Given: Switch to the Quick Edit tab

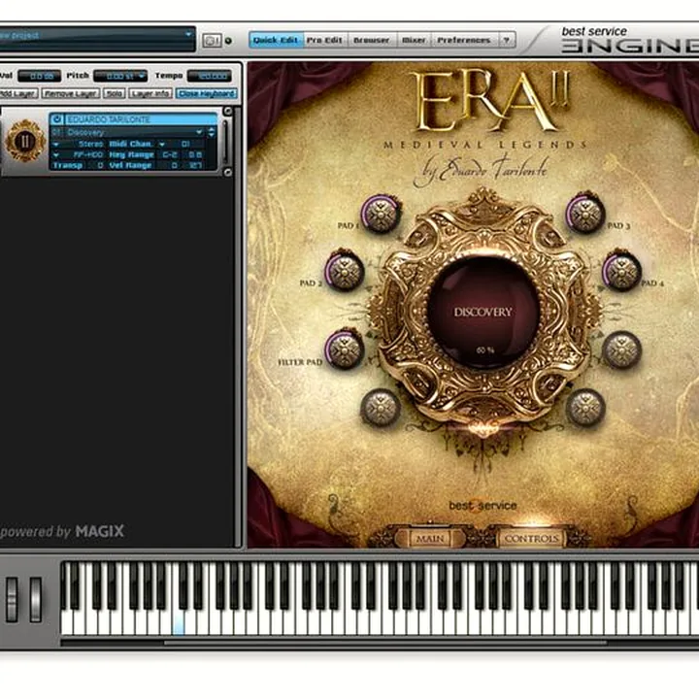Looking at the screenshot, I should (276, 40).
